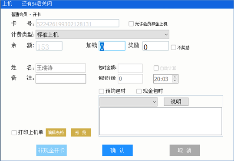Click the 奖励 amount field
The image size is (234, 161).
[x=156, y=46]
